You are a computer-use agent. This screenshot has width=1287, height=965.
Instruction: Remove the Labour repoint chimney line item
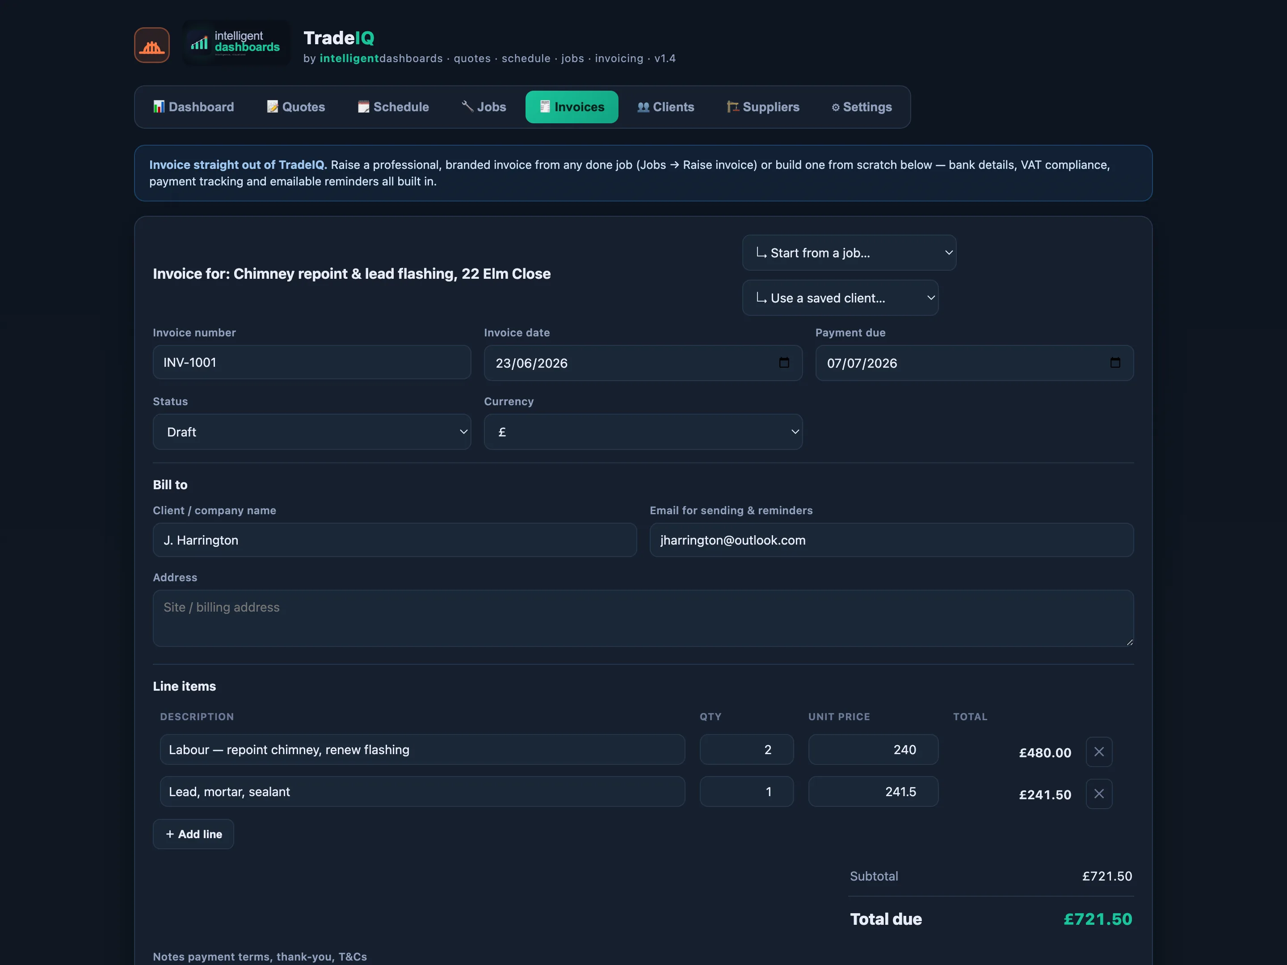click(x=1098, y=751)
